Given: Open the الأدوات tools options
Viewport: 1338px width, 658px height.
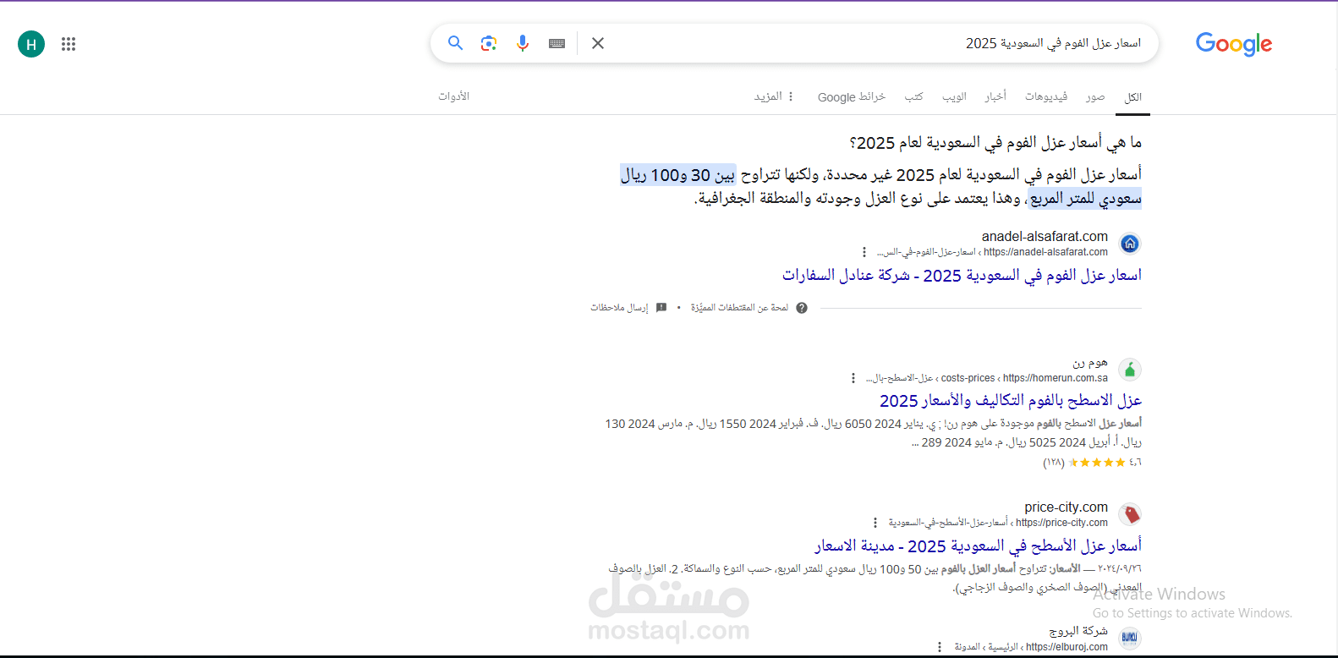Looking at the screenshot, I should (453, 96).
